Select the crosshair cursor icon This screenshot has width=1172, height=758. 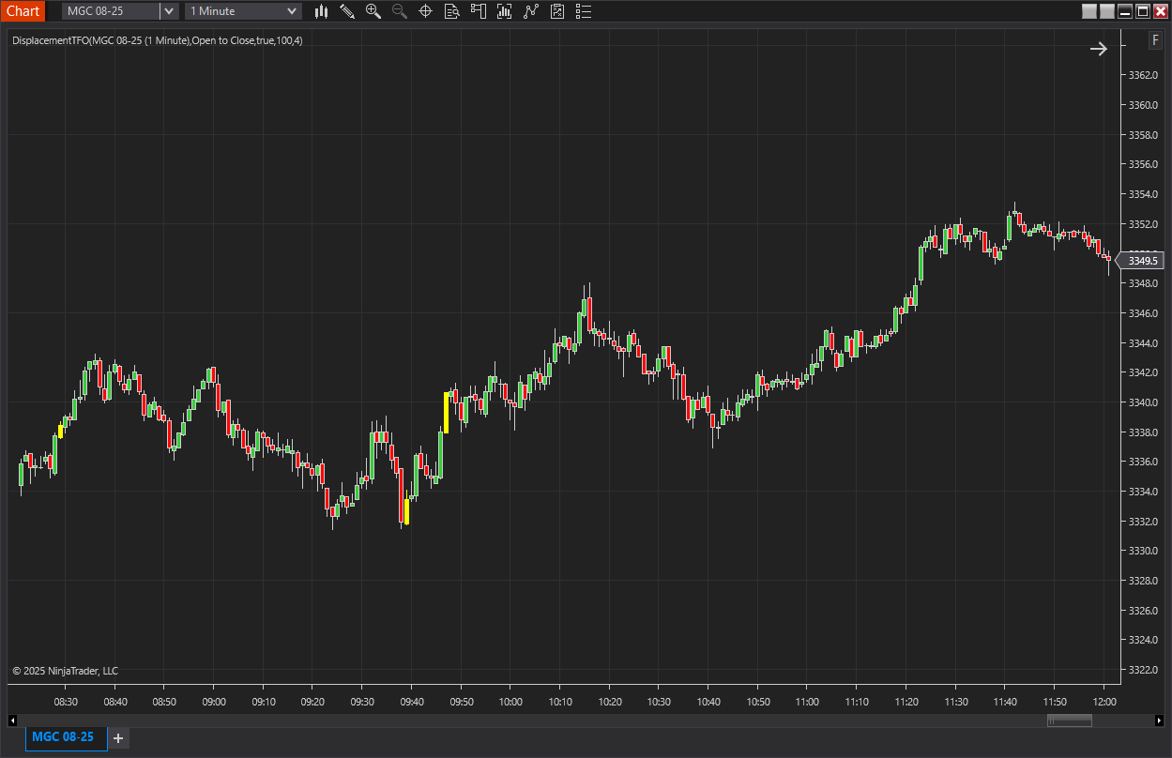tap(425, 11)
